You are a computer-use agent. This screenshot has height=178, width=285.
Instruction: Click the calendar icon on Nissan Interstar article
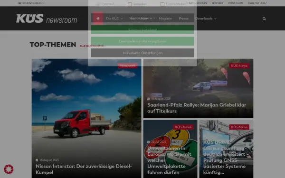click(x=37, y=160)
